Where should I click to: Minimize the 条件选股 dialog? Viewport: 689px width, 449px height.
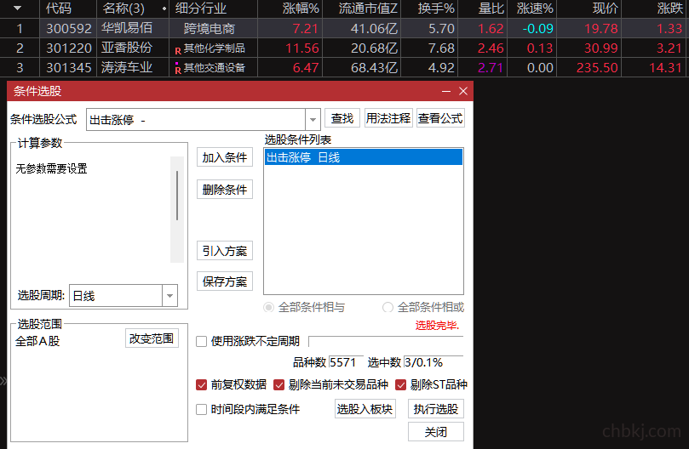tap(446, 91)
